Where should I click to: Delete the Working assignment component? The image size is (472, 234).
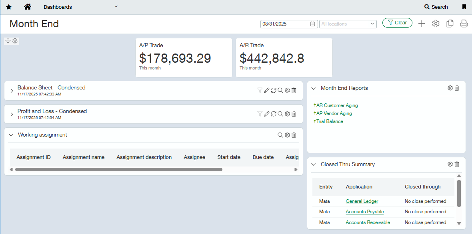point(294,135)
